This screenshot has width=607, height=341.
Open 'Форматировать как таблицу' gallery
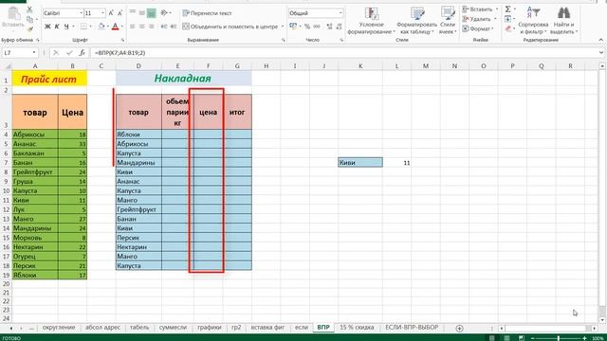417,21
